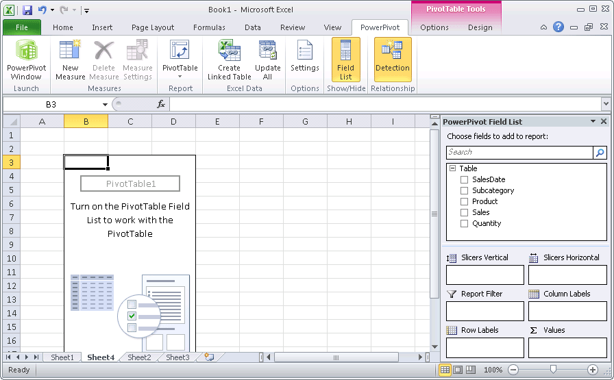
Task: Go to the first sheet tab
Action: tap(8, 357)
